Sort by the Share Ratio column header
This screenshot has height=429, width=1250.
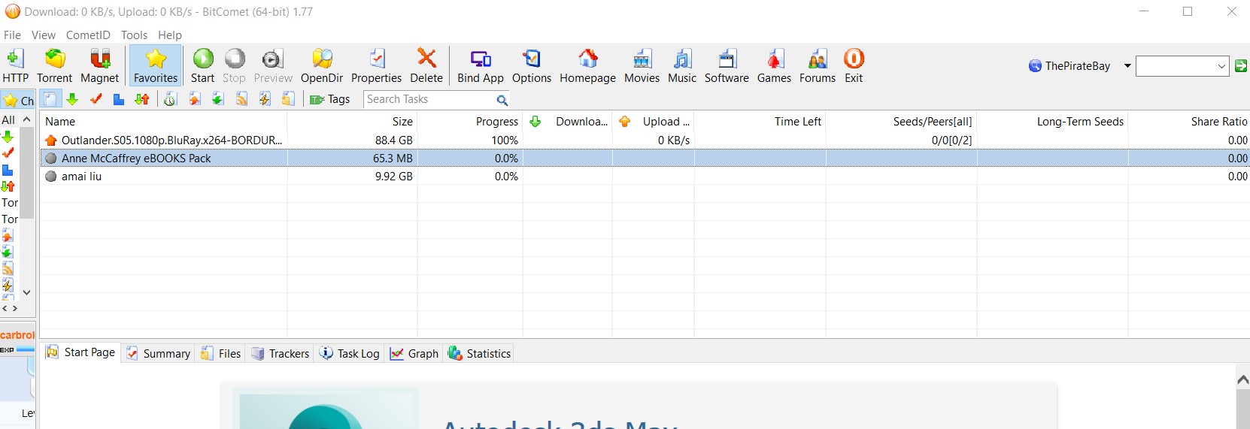pos(1189,121)
